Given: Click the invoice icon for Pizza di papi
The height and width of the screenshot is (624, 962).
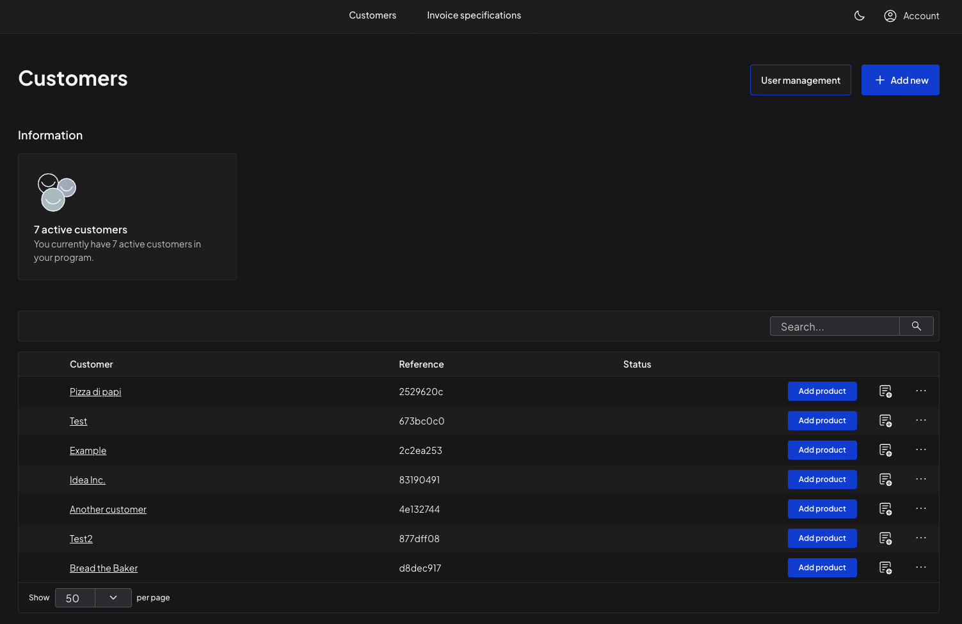Looking at the screenshot, I should coord(885,391).
